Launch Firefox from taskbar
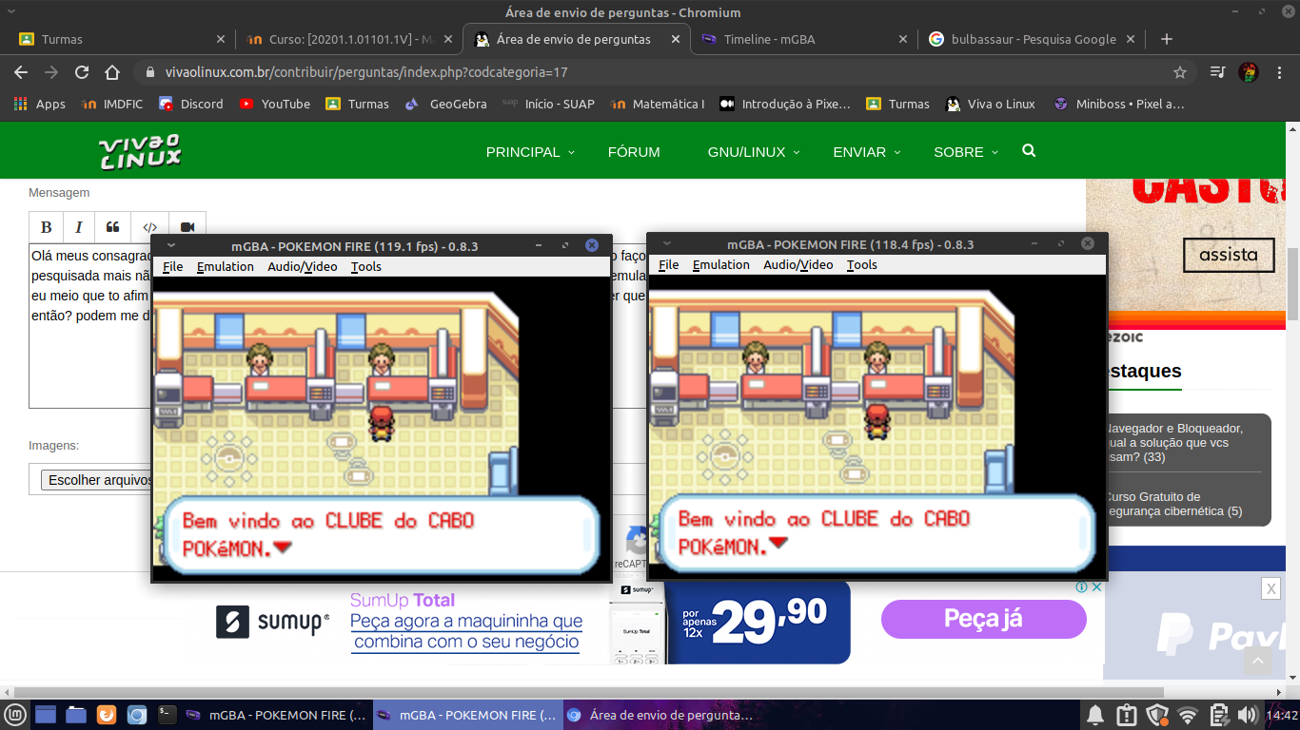 point(107,715)
